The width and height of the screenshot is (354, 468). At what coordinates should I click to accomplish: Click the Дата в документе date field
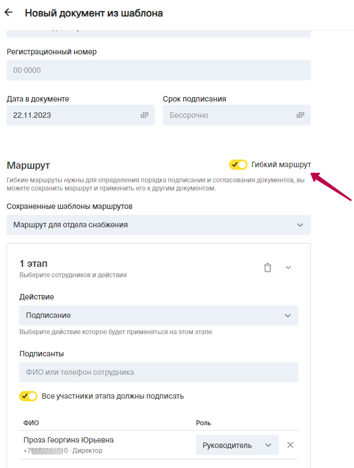pos(73,115)
